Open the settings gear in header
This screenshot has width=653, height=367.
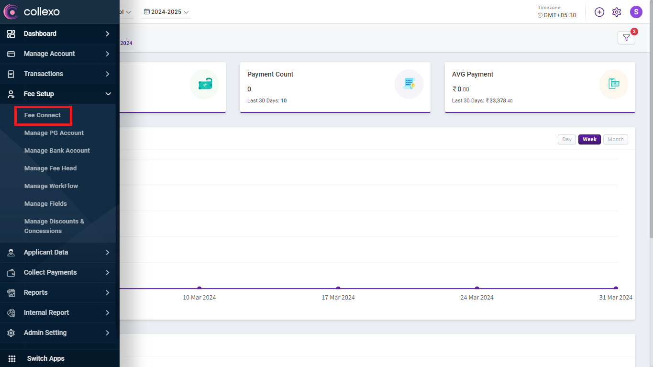pos(617,12)
